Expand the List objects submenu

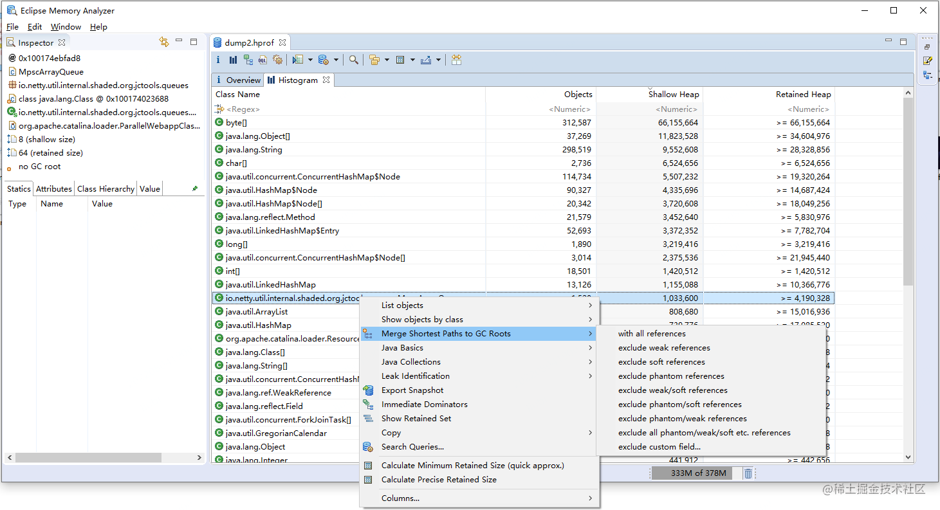(x=479, y=305)
